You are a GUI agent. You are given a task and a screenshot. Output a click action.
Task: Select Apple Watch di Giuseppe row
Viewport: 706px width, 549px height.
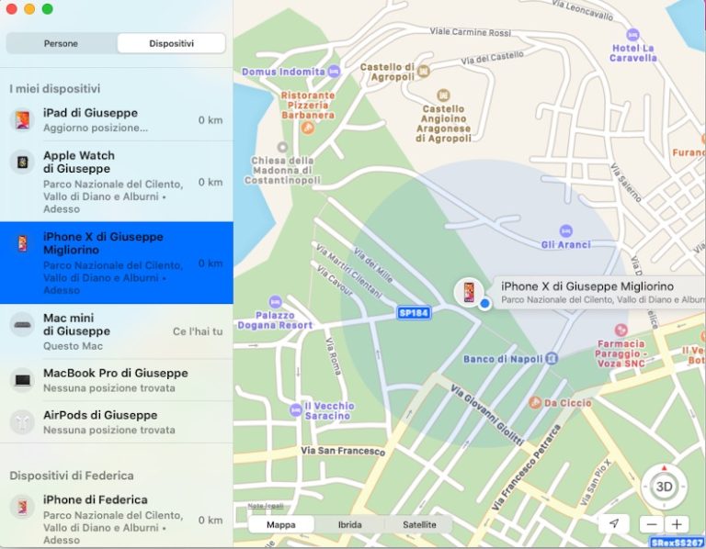point(117,182)
